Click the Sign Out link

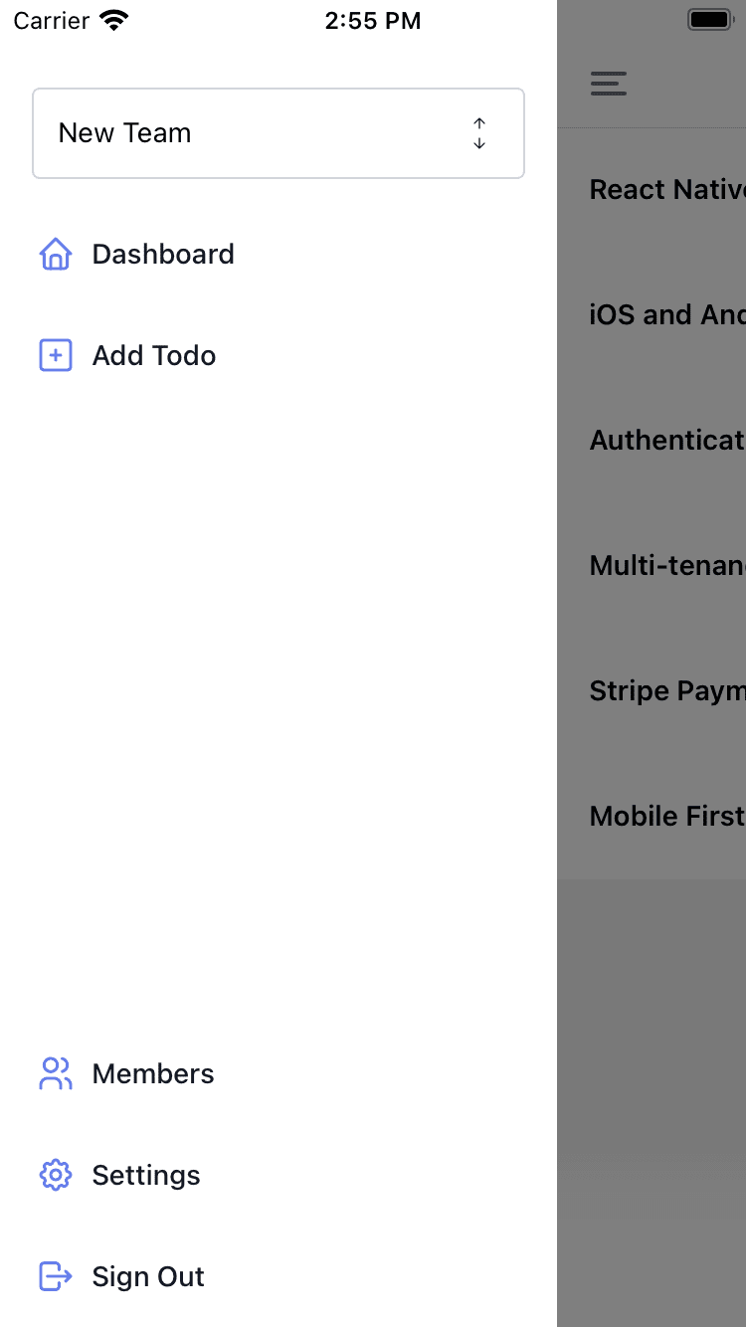147,1276
